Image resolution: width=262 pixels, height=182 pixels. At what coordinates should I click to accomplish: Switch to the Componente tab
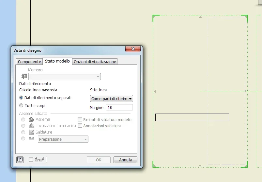point(29,62)
